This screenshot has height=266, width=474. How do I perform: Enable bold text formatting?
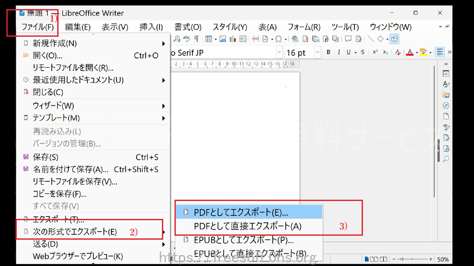point(328,52)
